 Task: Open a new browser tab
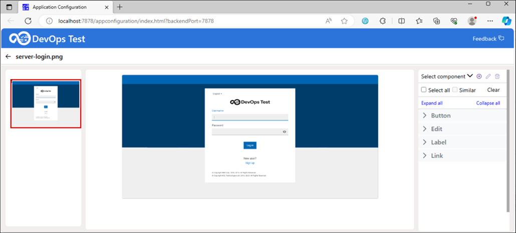click(x=120, y=7)
